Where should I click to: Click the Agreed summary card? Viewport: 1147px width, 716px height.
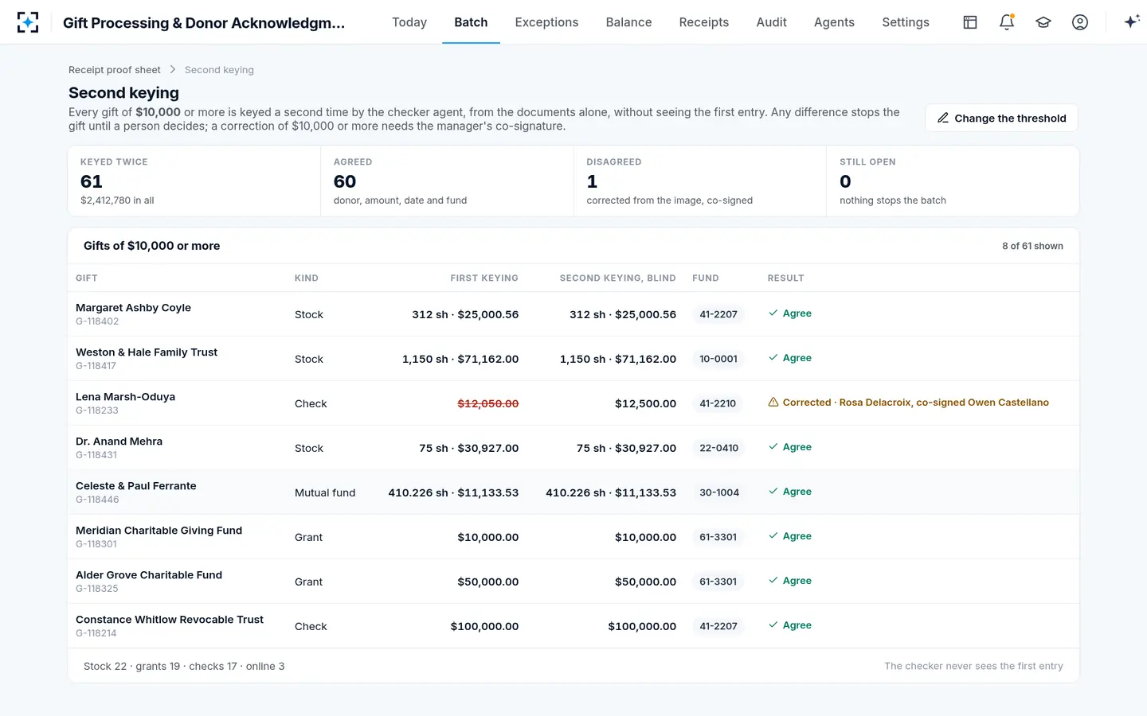click(x=447, y=181)
